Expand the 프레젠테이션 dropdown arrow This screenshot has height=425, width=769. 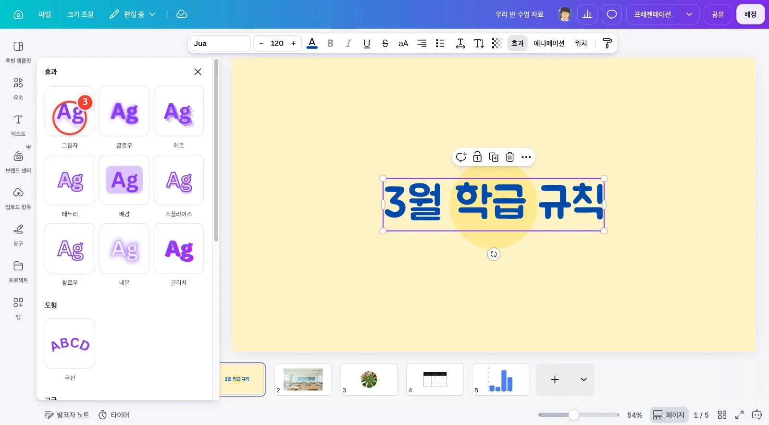tap(689, 14)
